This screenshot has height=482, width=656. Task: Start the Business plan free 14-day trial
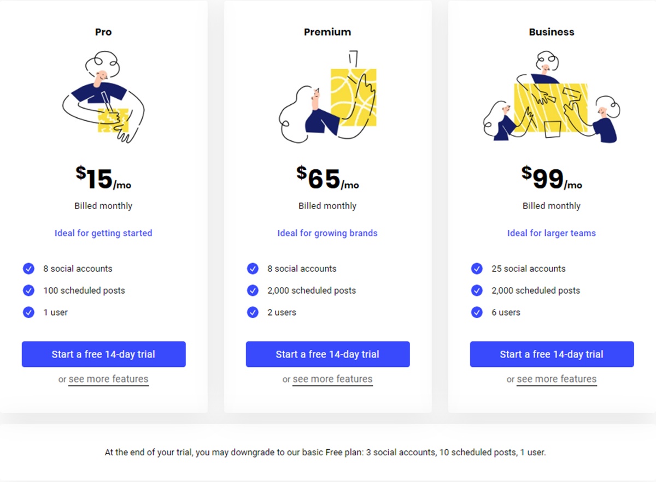click(x=552, y=354)
